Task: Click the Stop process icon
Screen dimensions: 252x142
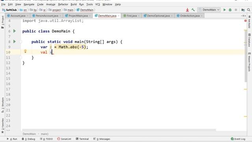Action: tap(236, 10)
